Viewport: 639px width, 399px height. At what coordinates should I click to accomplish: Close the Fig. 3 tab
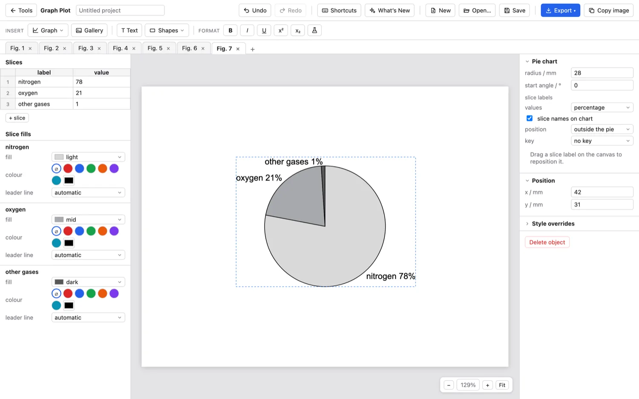pos(99,49)
